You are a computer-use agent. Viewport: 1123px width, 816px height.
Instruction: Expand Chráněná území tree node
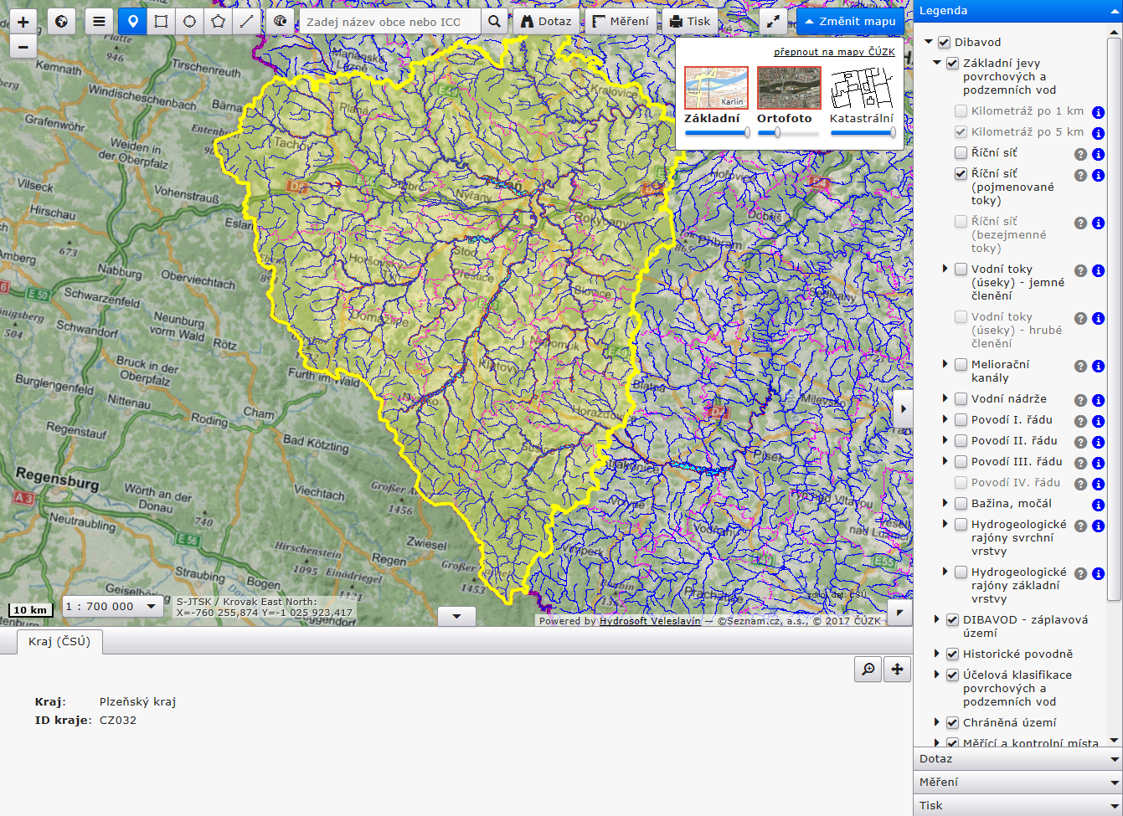937,722
